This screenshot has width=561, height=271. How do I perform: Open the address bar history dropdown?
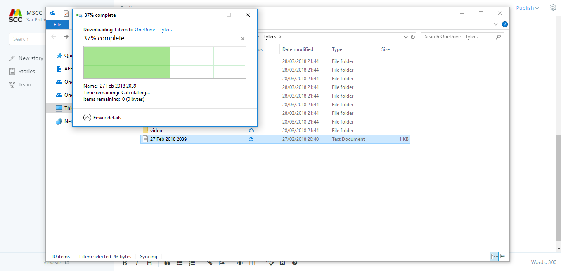pos(406,37)
